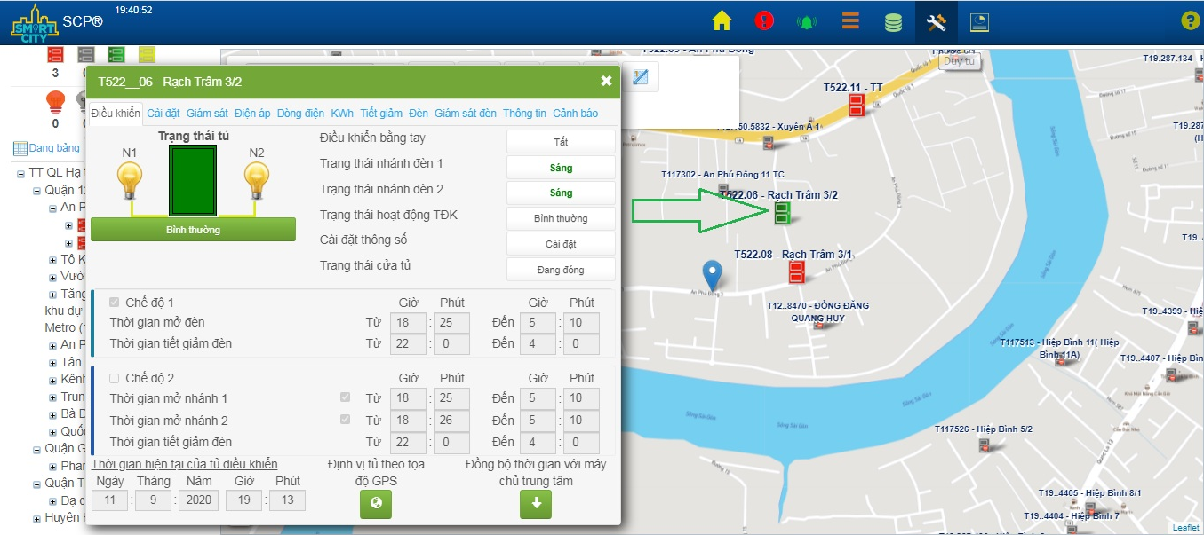Click the GPS globe locate button
The height and width of the screenshot is (535, 1204).
coord(375,504)
